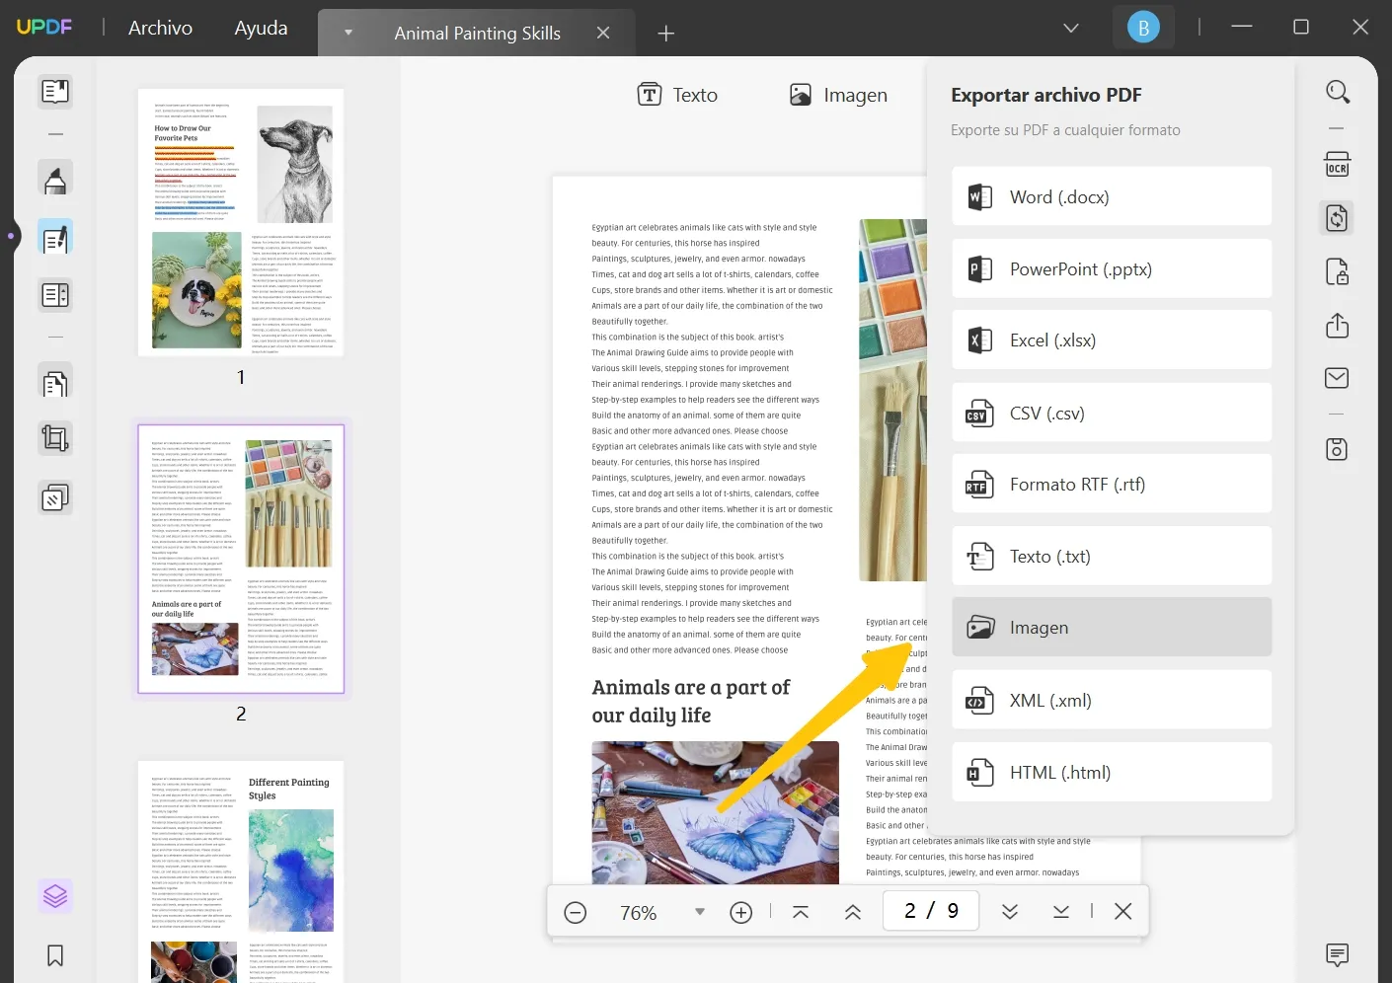Screen dimensions: 1392x983
Task: Open the Share file icon
Action: point(1338,325)
